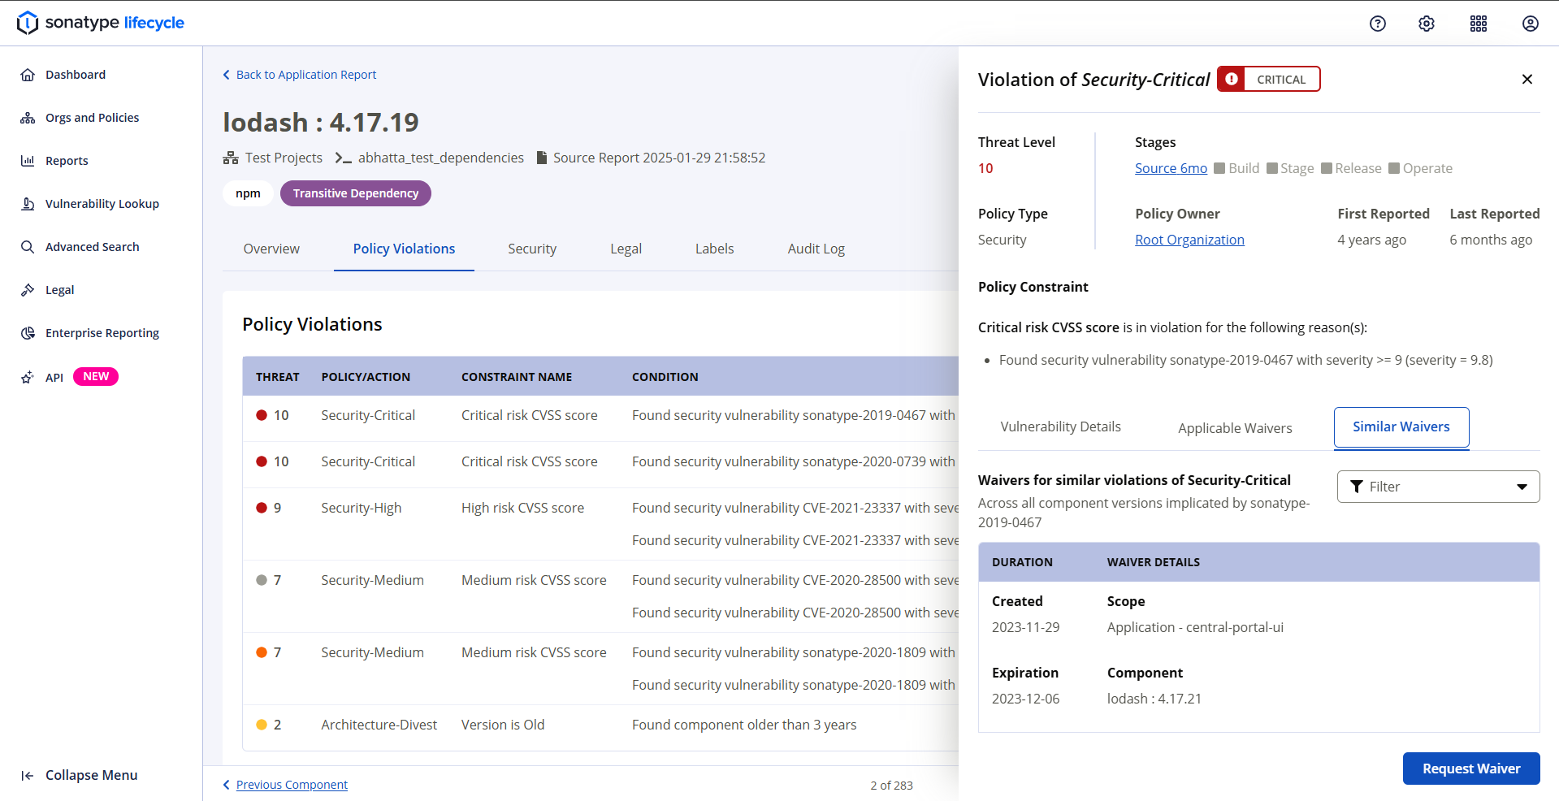
Task: Open the Labels tab
Action: pyautogui.click(x=715, y=249)
